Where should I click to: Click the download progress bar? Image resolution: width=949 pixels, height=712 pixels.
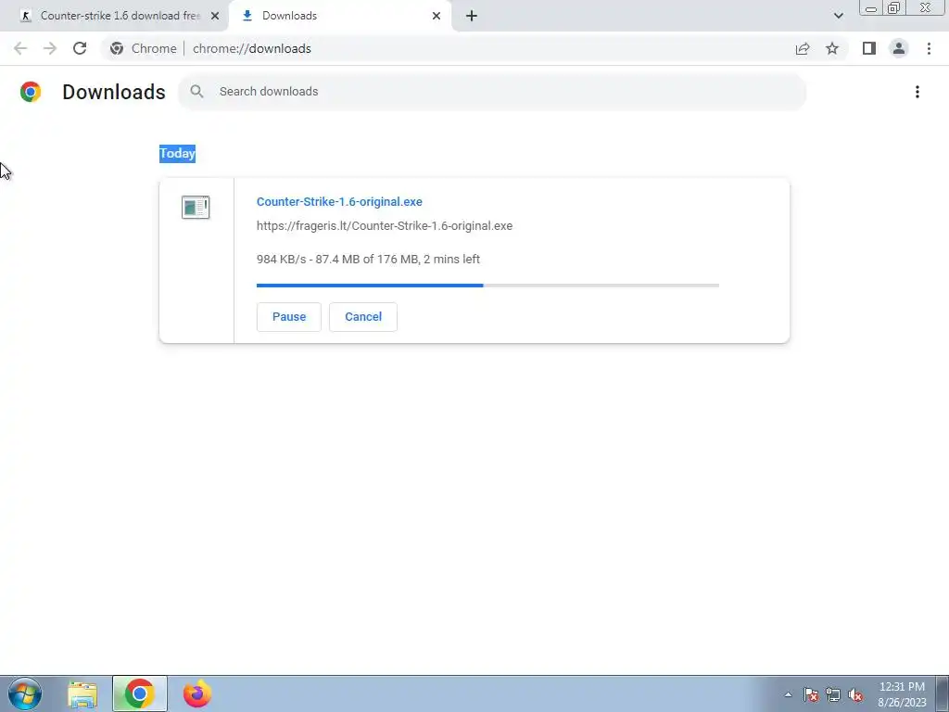tap(487, 286)
